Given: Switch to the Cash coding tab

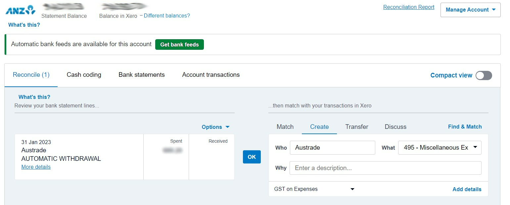Looking at the screenshot, I should click(84, 75).
